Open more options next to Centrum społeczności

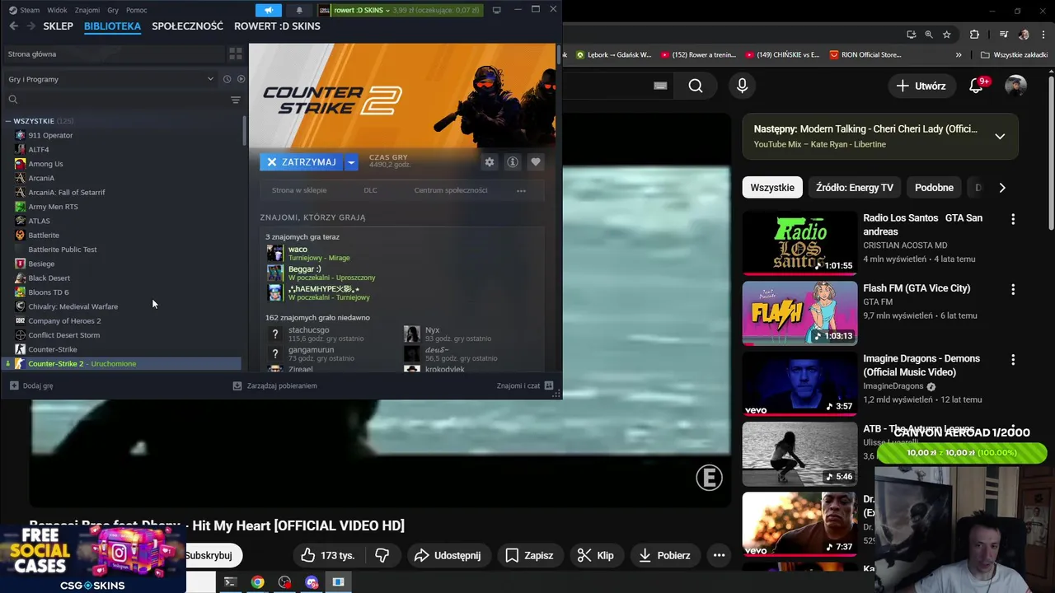point(521,190)
